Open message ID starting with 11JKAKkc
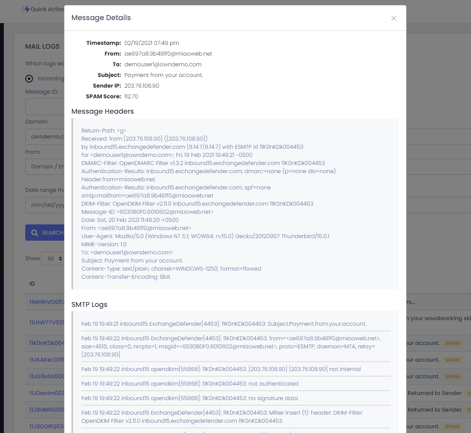This screenshot has height=433, width=471. point(47,359)
